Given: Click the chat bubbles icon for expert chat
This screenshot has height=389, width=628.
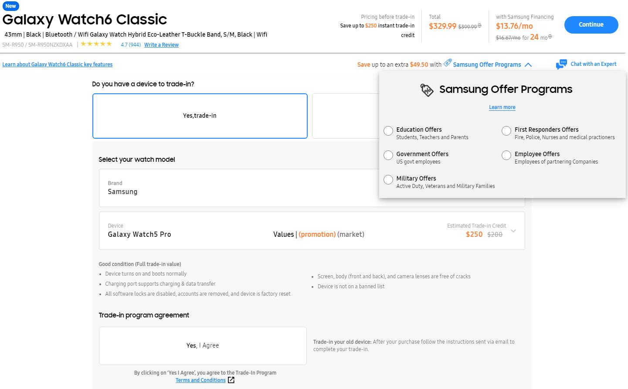Looking at the screenshot, I should point(561,65).
